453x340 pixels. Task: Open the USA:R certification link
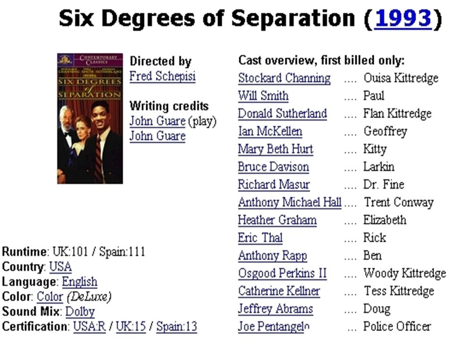(90, 326)
